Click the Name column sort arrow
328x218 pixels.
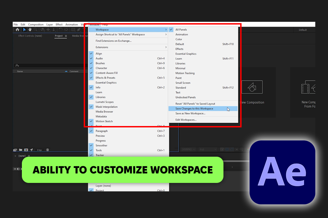(x=66, y=71)
